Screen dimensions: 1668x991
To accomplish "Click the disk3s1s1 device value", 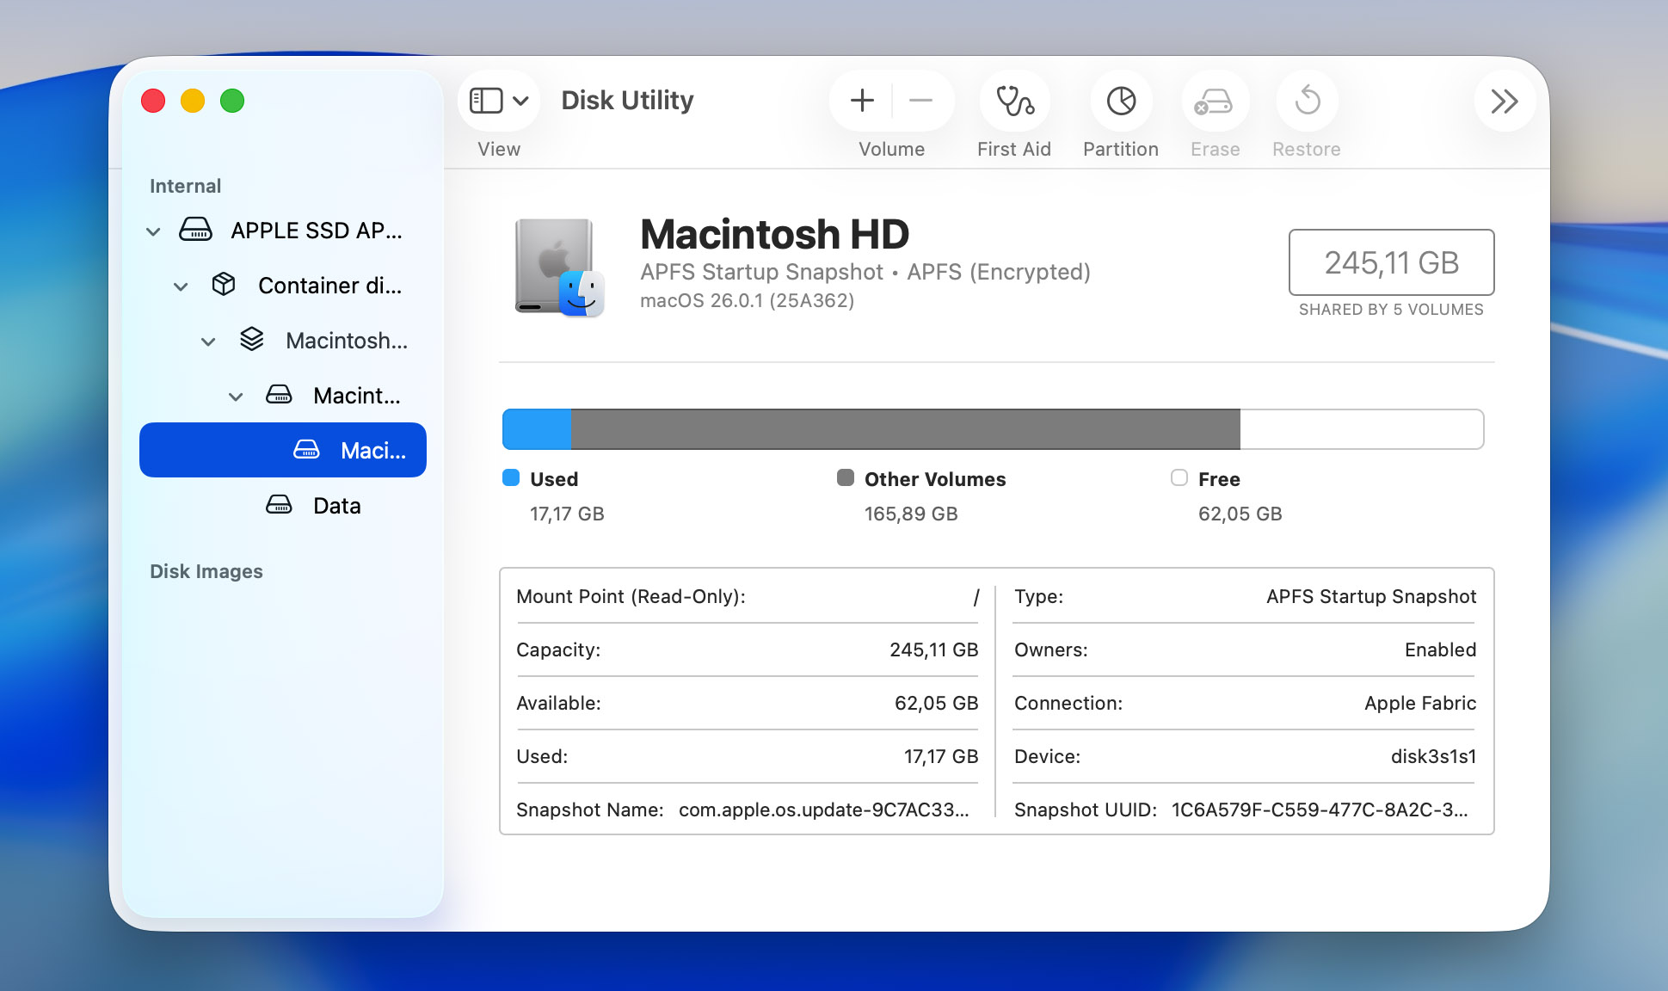I will [x=1433, y=756].
